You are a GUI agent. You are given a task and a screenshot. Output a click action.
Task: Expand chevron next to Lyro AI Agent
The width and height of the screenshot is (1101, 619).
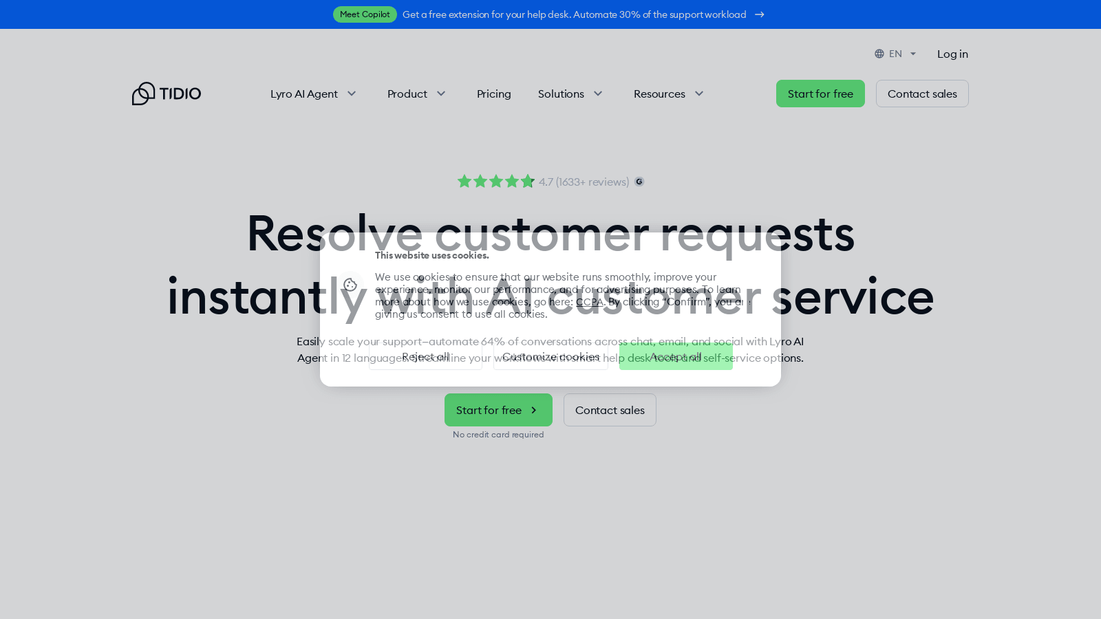click(352, 94)
